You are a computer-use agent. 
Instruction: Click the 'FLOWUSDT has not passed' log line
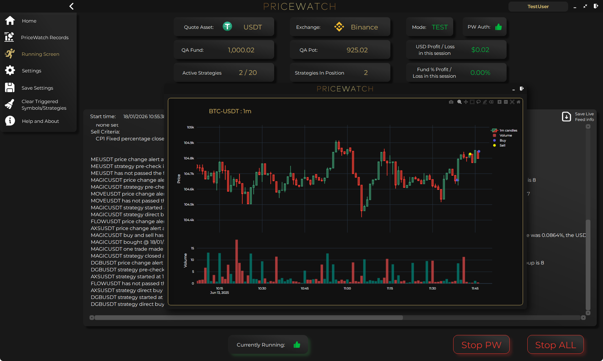tap(127, 283)
